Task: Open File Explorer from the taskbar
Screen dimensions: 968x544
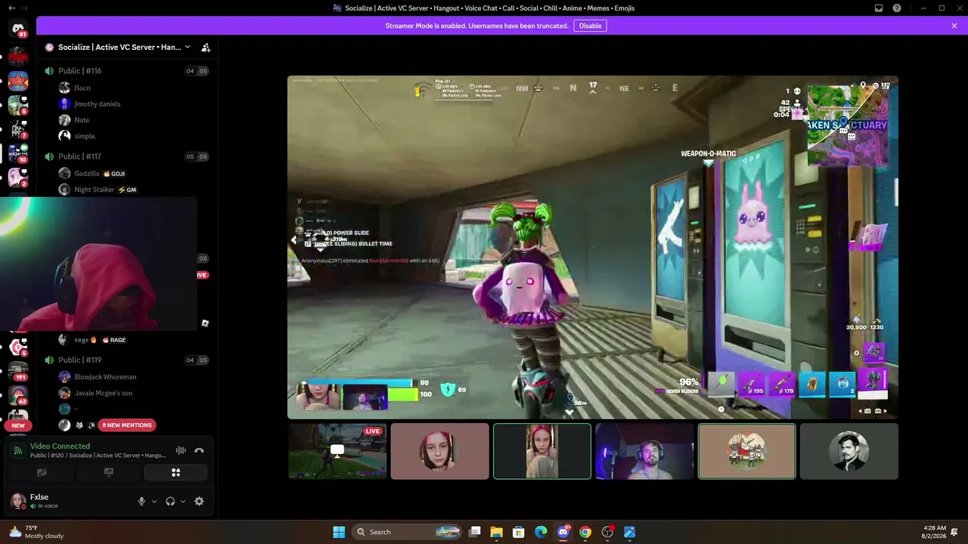Action: click(497, 532)
